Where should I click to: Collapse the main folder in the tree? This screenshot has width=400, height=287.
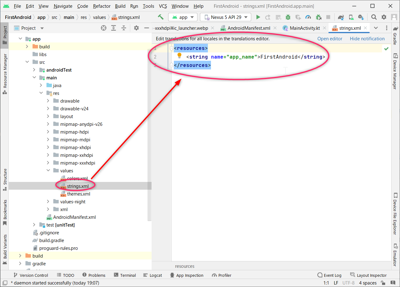coord(34,77)
